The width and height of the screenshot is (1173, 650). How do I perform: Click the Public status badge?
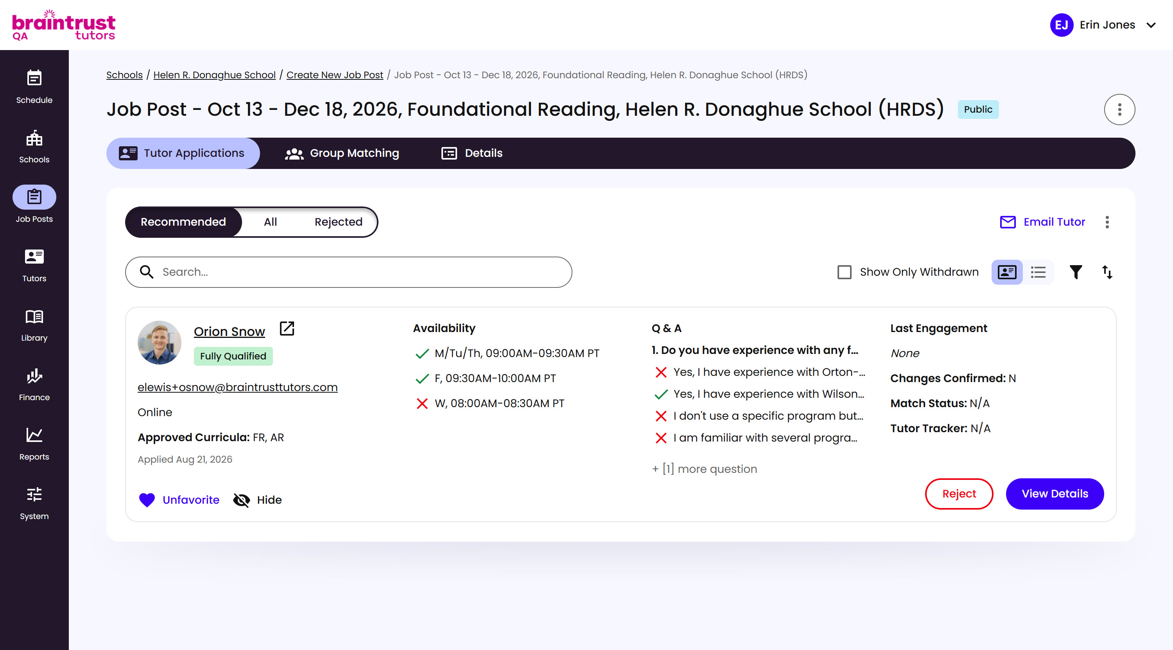(977, 110)
